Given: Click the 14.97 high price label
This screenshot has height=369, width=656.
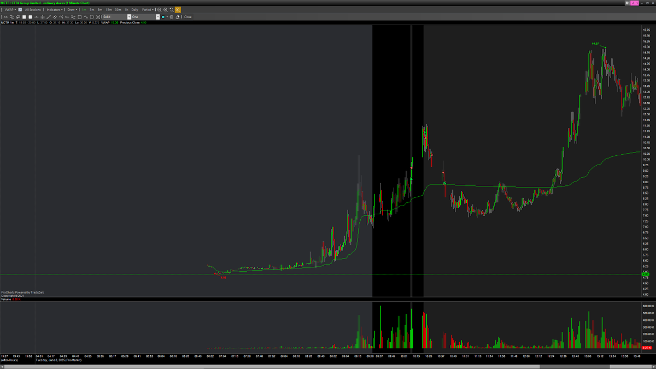Looking at the screenshot, I should (595, 43).
